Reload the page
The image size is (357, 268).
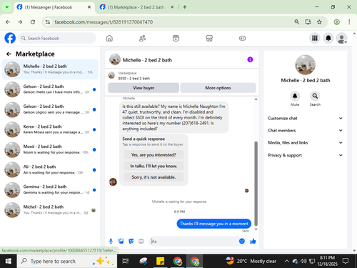33,22
